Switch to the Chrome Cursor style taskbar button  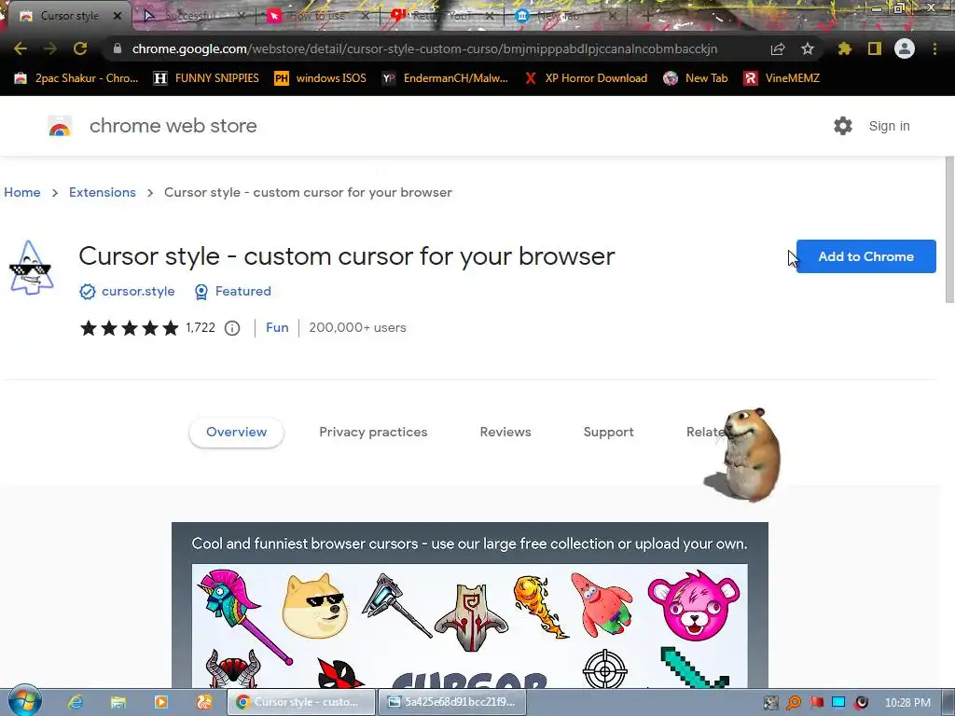301,702
